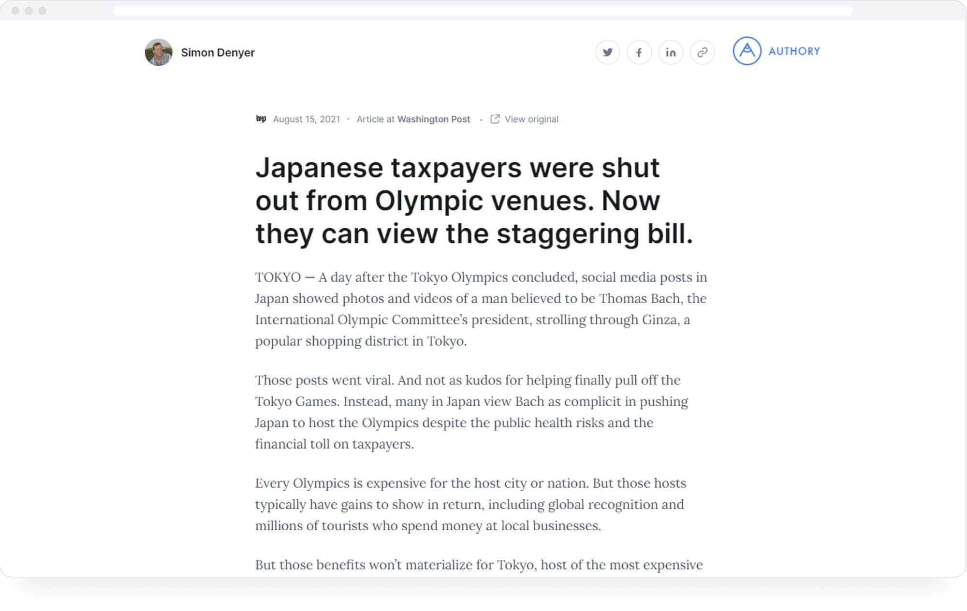Click the Twitter bird inside the first share circle
This screenshot has height=611, width=967.
coord(608,53)
